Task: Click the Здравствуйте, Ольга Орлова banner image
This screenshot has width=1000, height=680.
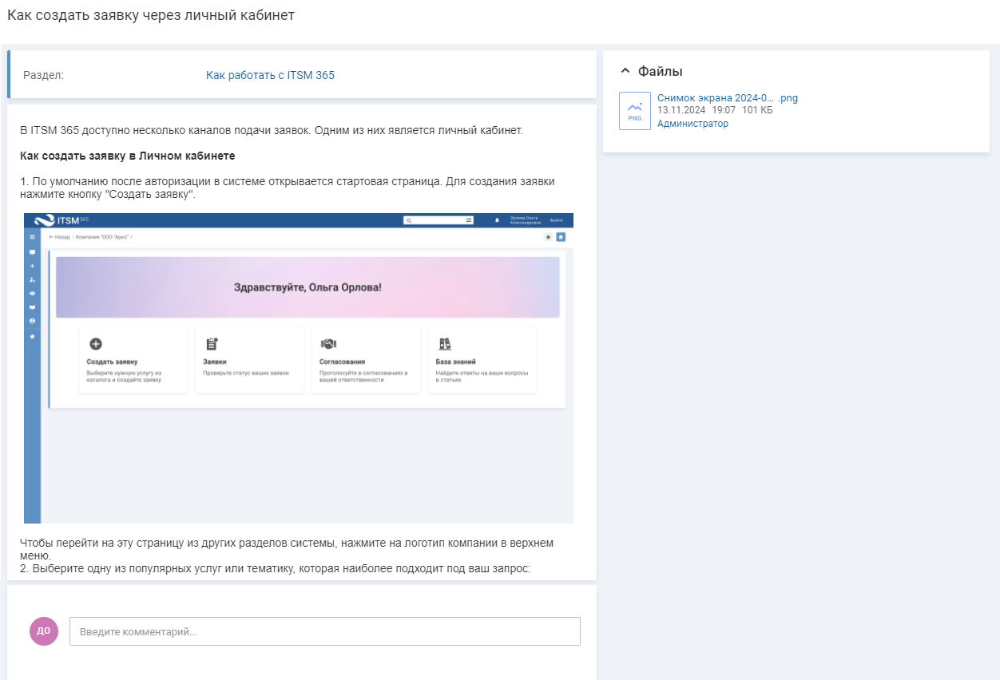Action: [x=308, y=287]
